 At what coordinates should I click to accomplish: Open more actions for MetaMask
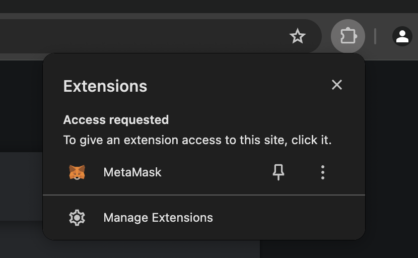pos(323,172)
